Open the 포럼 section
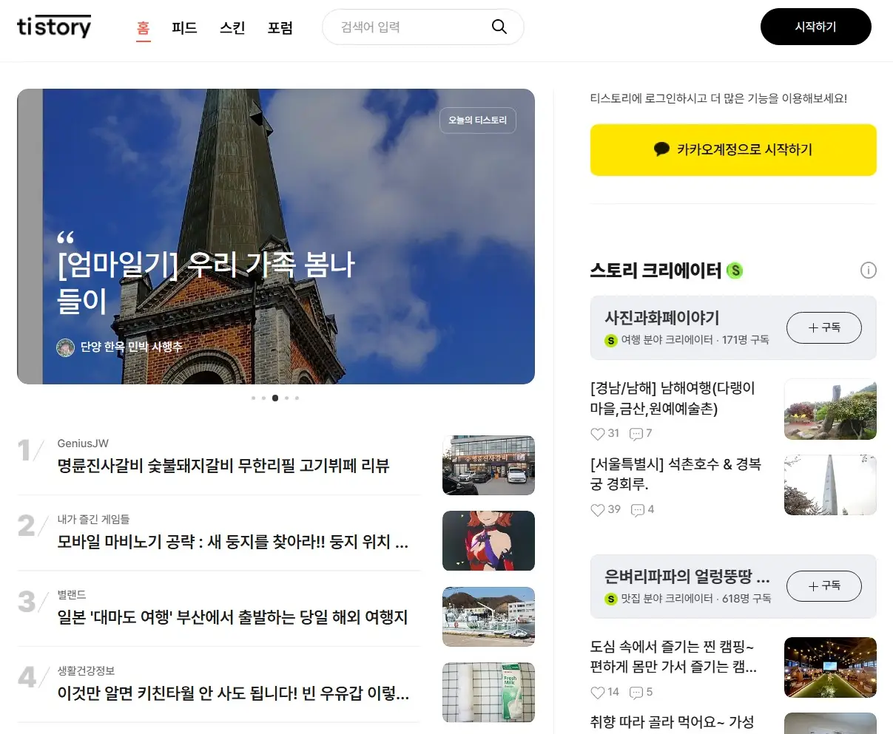The width and height of the screenshot is (893, 734). [x=280, y=27]
